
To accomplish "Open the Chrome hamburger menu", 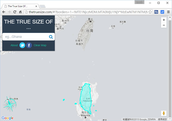I will 168,12.
